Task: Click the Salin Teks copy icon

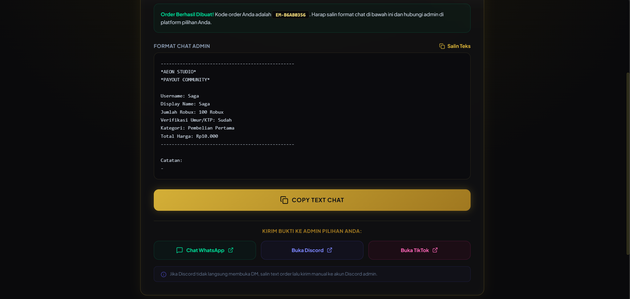Action: coord(442,46)
